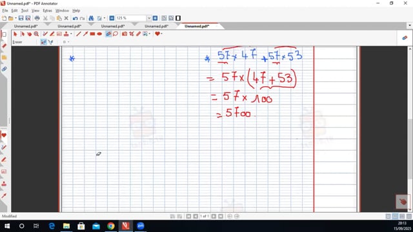This screenshot has width=413, height=232.
Task: Paste from clipboard with the paste icon
Action: tap(59, 18)
